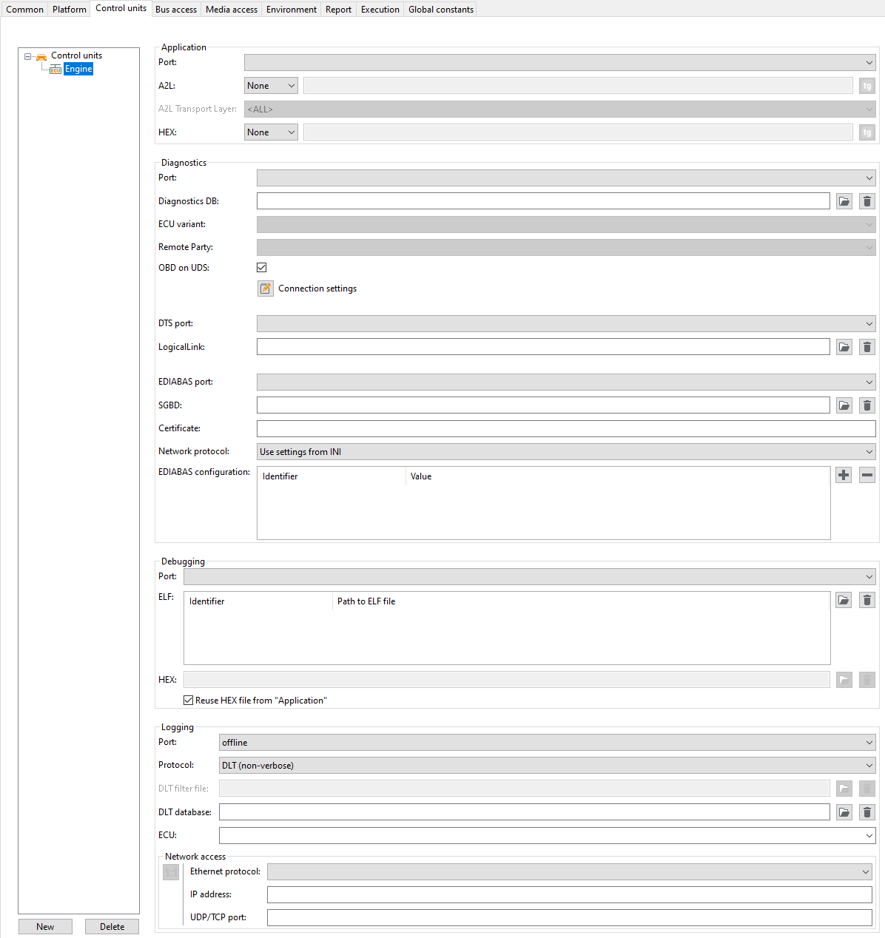Click the UDP/TCP port input field
Viewport: 885px width, 938px height.
[x=570, y=917]
